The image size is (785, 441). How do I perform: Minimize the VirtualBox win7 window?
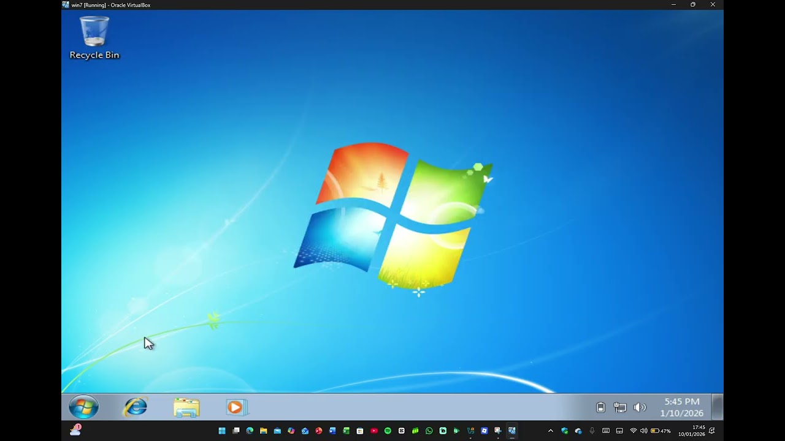(673, 5)
